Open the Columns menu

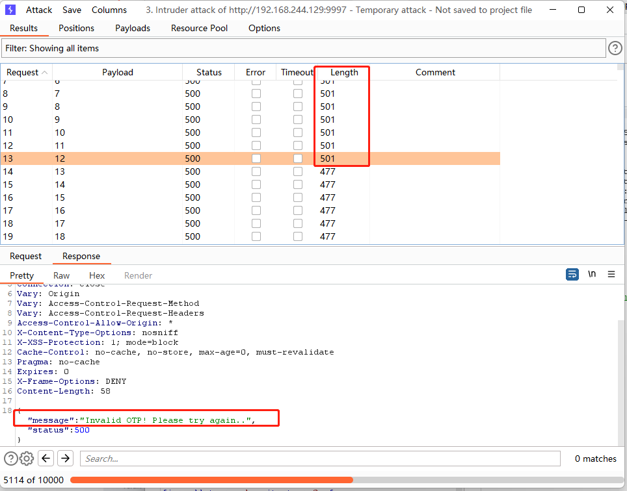(x=109, y=10)
